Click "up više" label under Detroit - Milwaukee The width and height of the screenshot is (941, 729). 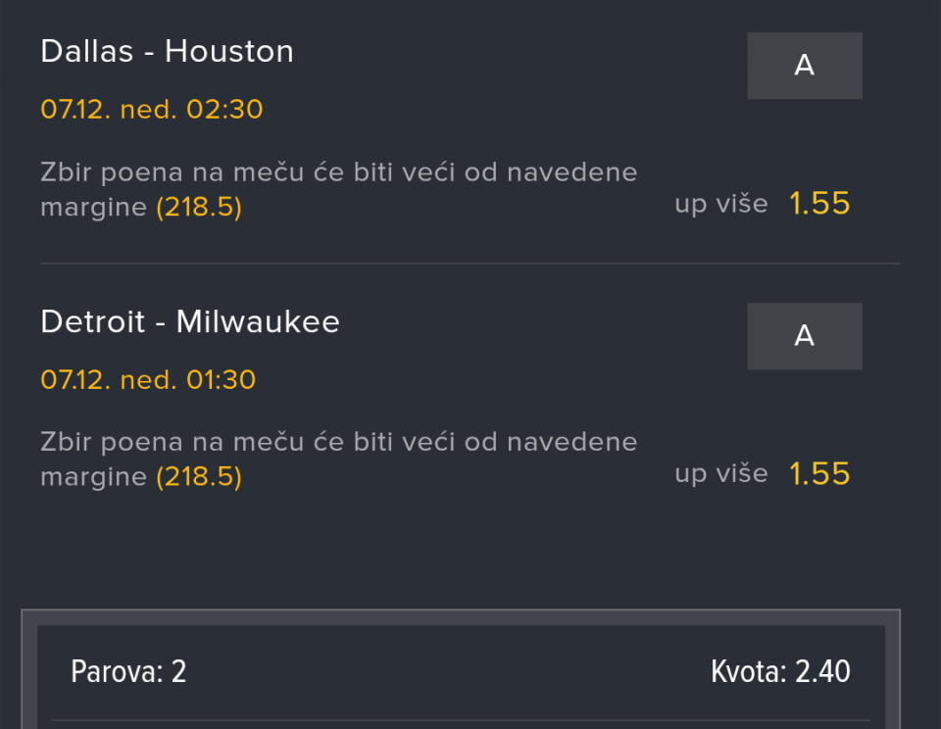[x=720, y=475]
